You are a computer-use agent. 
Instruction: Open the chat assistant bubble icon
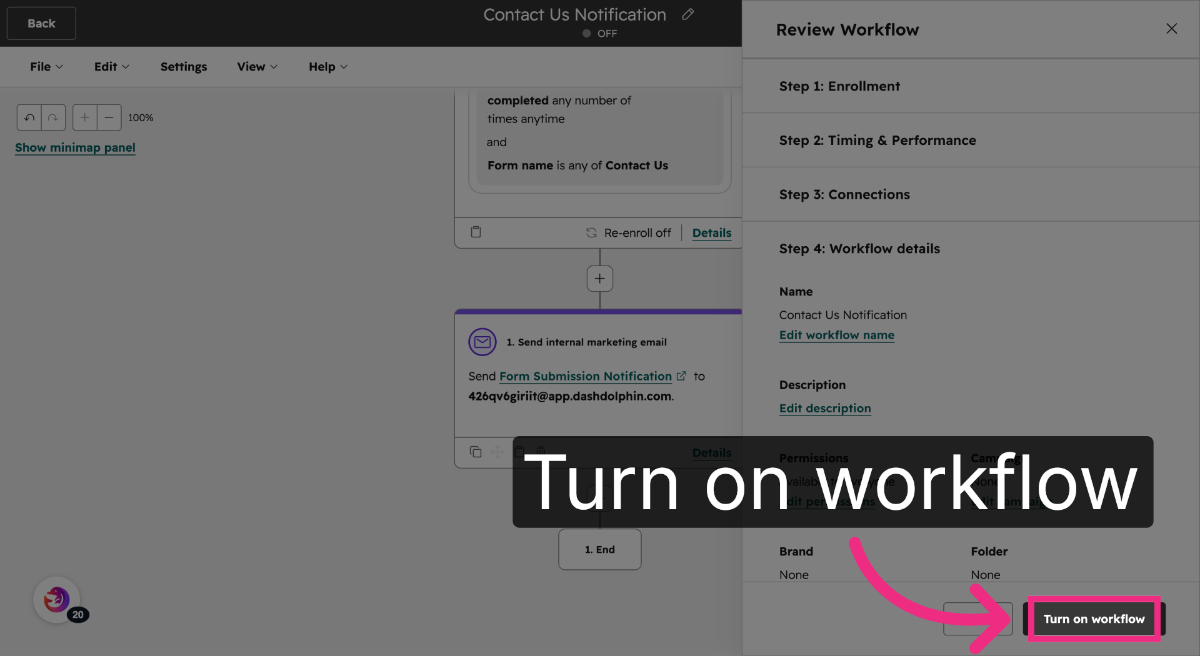pyautogui.click(x=57, y=600)
